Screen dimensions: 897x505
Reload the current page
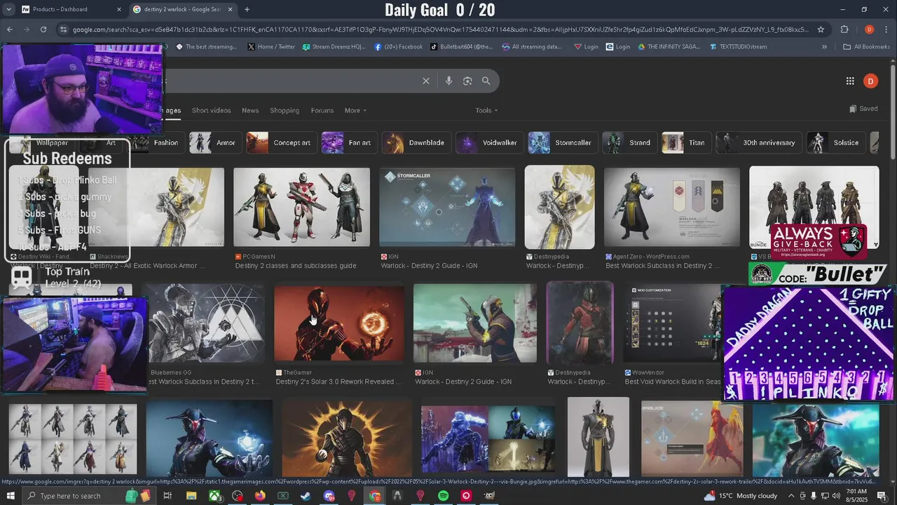[43, 29]
